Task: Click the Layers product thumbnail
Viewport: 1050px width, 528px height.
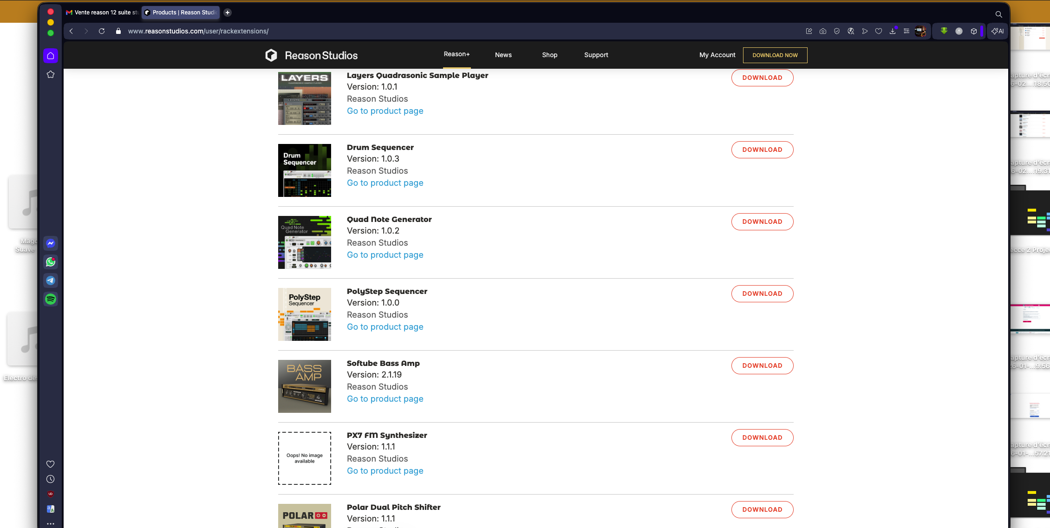Action: (305, 98)
